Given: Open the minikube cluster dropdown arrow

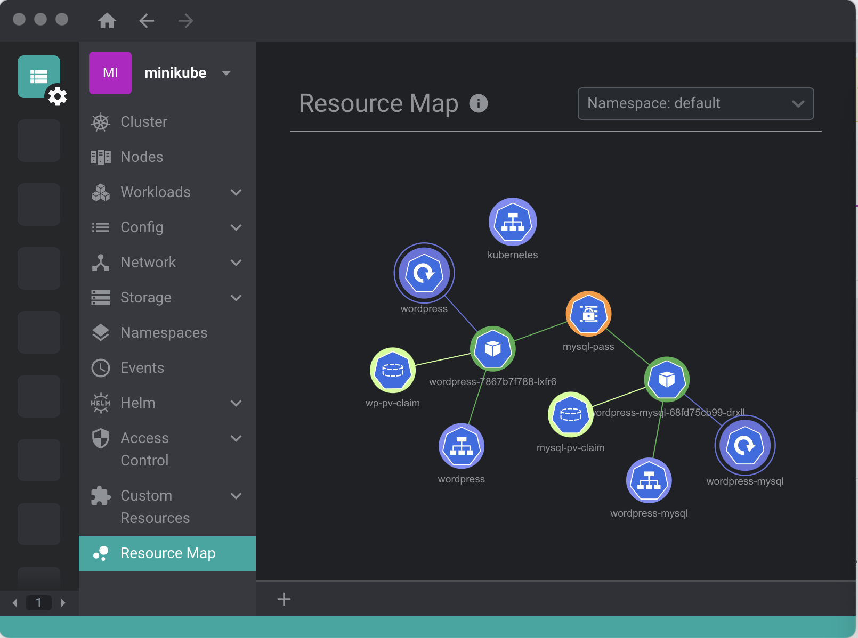Looking at the screenshot, I should pyautogui.click(x=226, y=73).
